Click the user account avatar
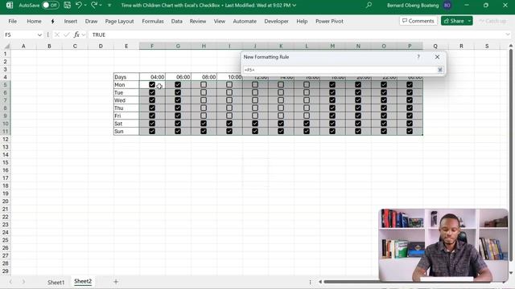515x289 pixels. (447, 6)
